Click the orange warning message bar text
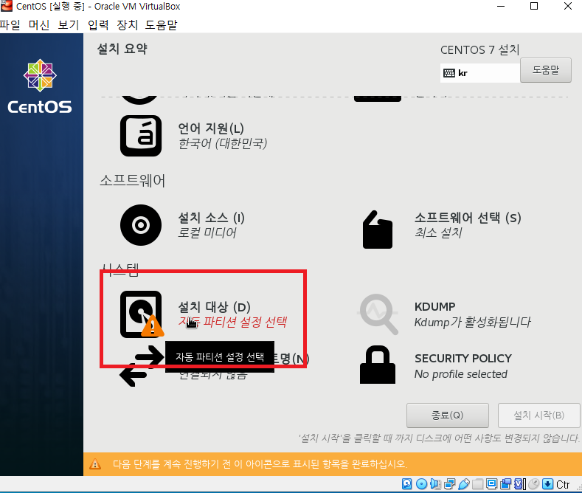Viewport: 582px width, 493px height. click(x=260, y=464)
